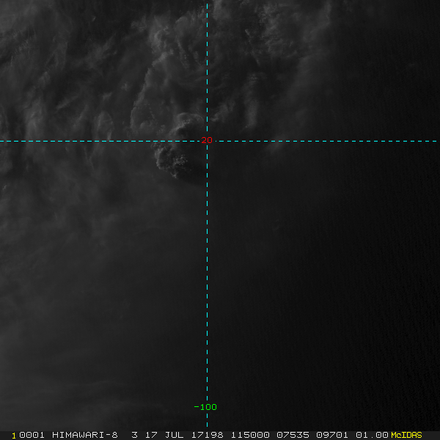Click the 17 JUL date text
Image resolution: width=440 pixels, height=440 pixels.
(x=164, y=435)
